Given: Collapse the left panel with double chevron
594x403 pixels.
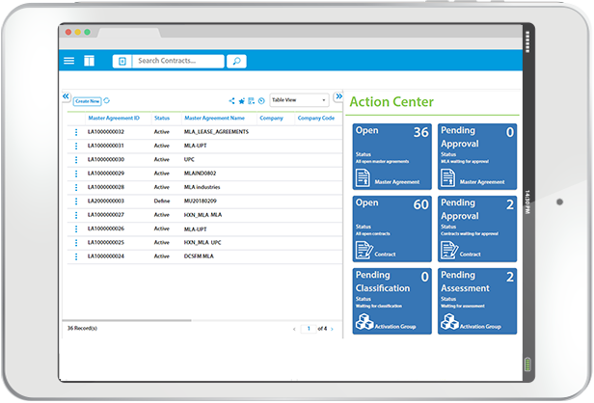Looking at the screenshot, I should (x=66, y=96).
